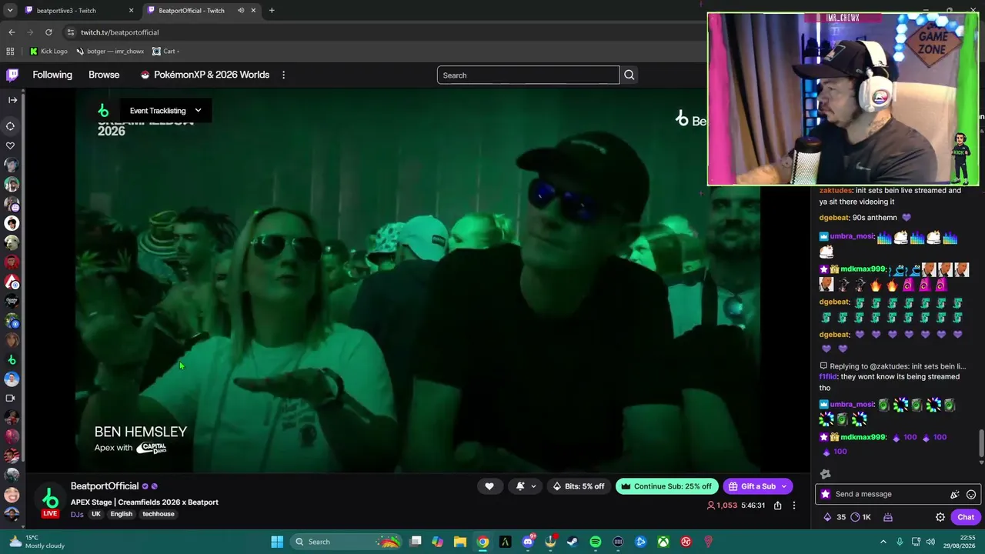The image size is (985, 554).
Task: Open File Explorer from the taskbar
Action: click(460, 542)
